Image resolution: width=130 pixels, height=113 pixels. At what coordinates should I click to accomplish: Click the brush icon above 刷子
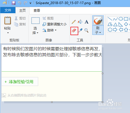pos(98,21)
